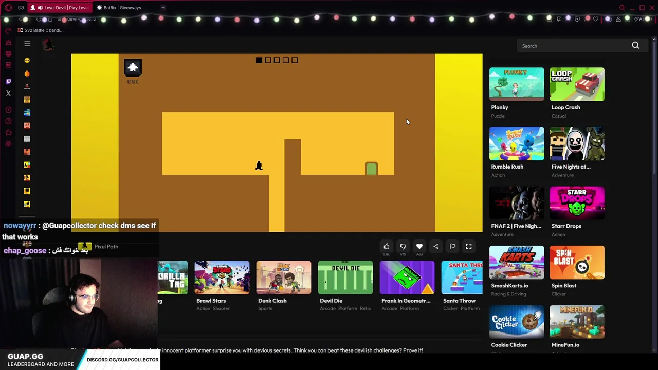Image resolution: width=658 pixels, height=370 pixels.
Task: Open Opera sidebar settings gear
Action: point(8,144)
